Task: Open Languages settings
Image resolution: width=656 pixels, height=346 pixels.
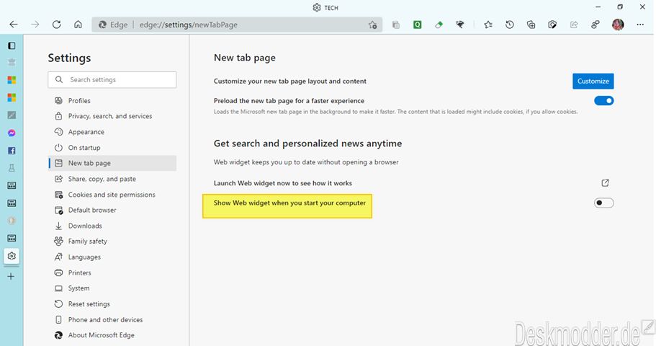Action: (112, 257)
